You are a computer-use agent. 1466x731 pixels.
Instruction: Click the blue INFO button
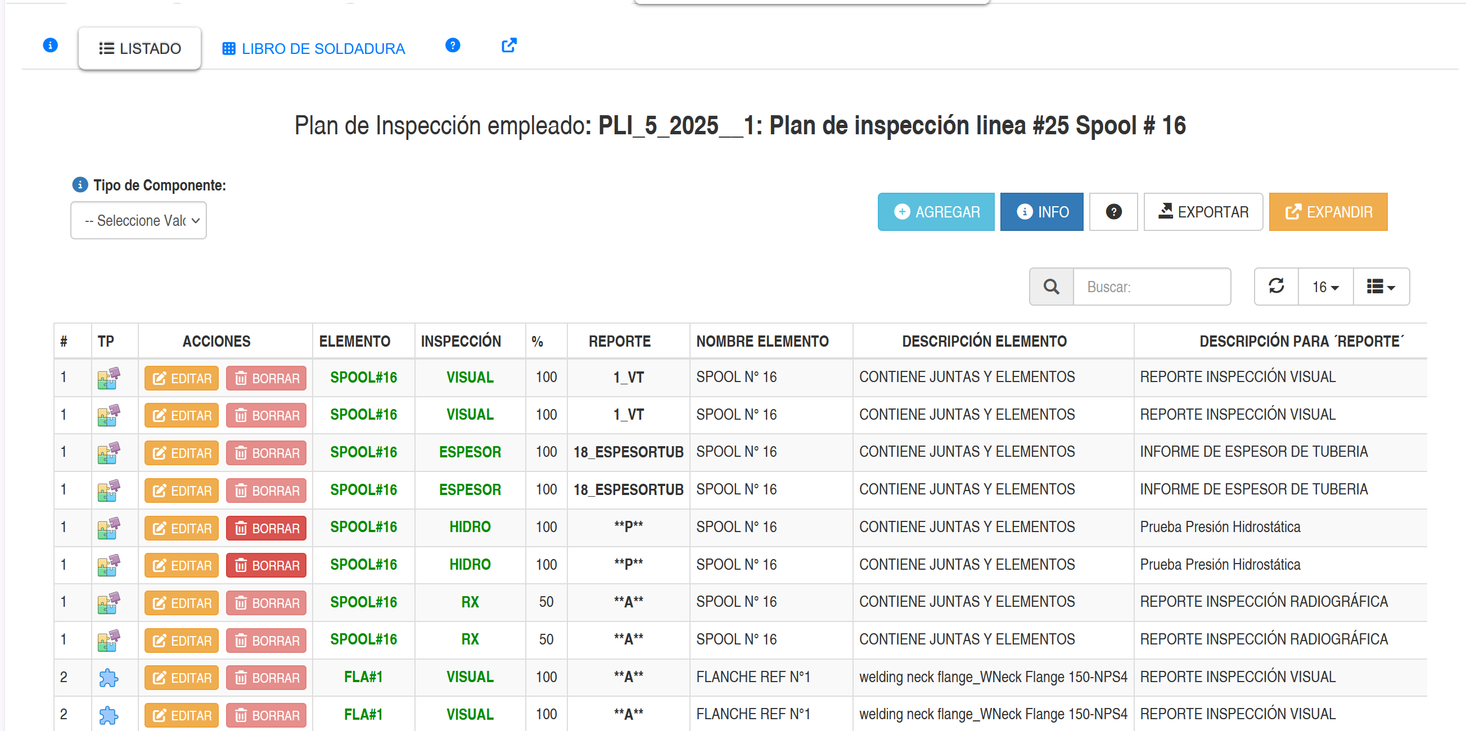pos(1041,211)
